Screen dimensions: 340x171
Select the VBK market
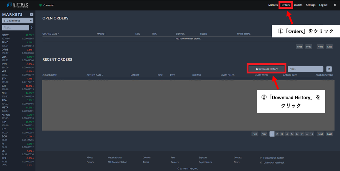coord(18,59)
